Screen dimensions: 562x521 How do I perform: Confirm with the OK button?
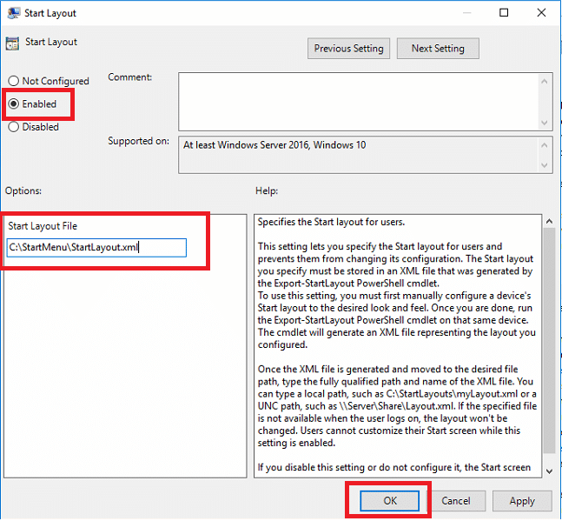[x=390, y=500]
